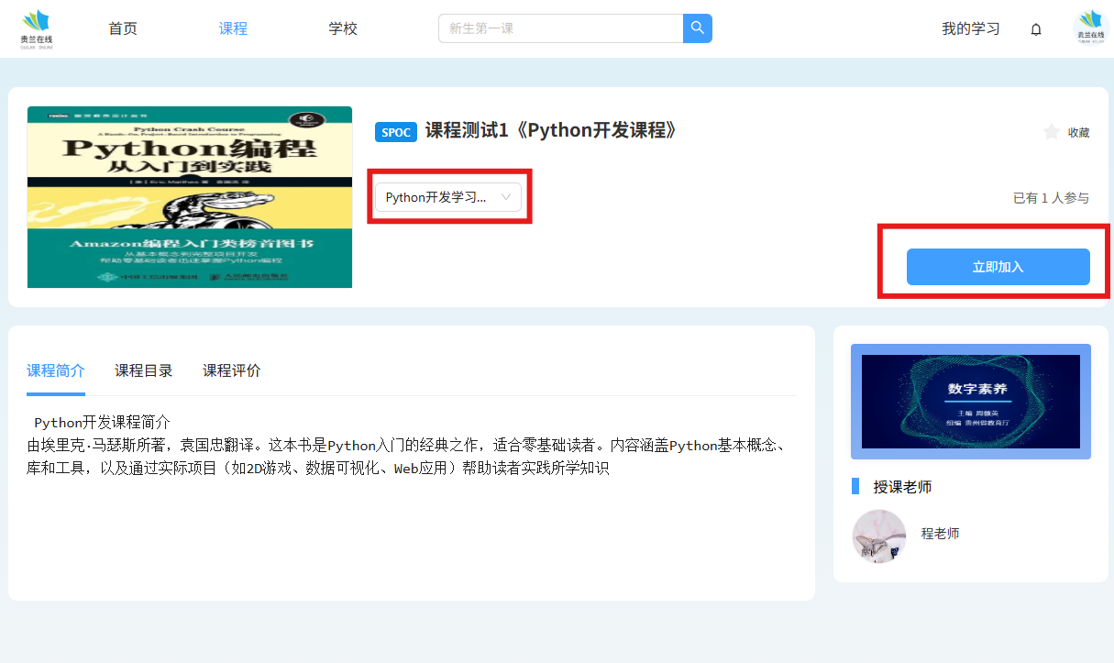
Task: Click the 立即加入 button
Action: point(998,267)
